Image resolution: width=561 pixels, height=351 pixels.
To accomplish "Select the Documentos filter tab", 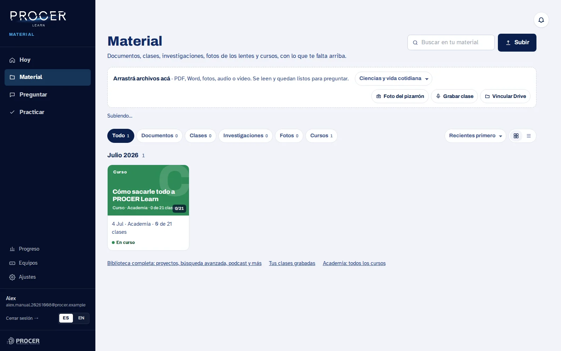I will 160,136.
